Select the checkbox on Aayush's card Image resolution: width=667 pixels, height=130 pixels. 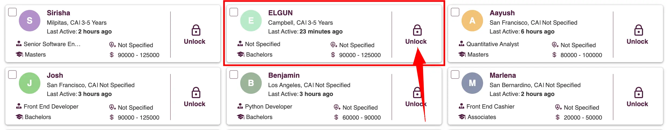[455, 12]
